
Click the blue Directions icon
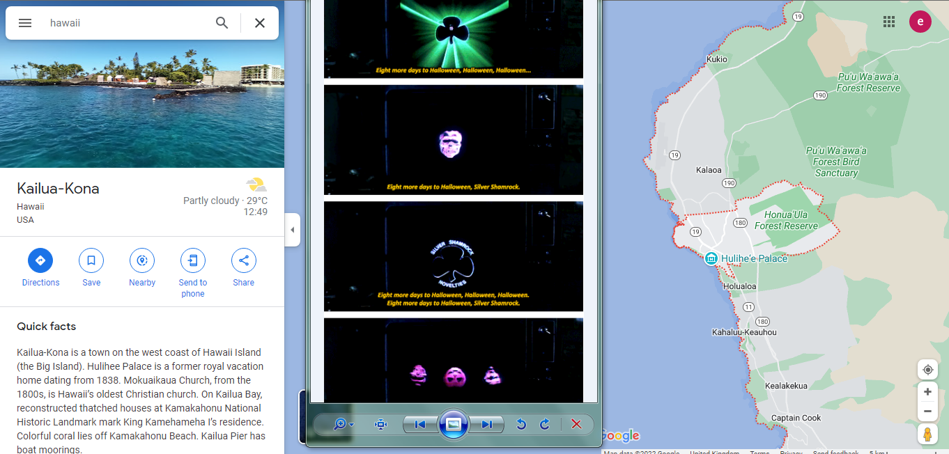40,260
